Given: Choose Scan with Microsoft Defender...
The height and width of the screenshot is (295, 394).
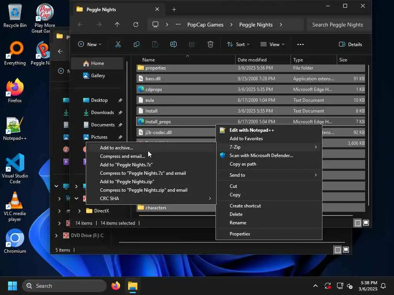Looking at the screenshot, I should click(269, 156).
